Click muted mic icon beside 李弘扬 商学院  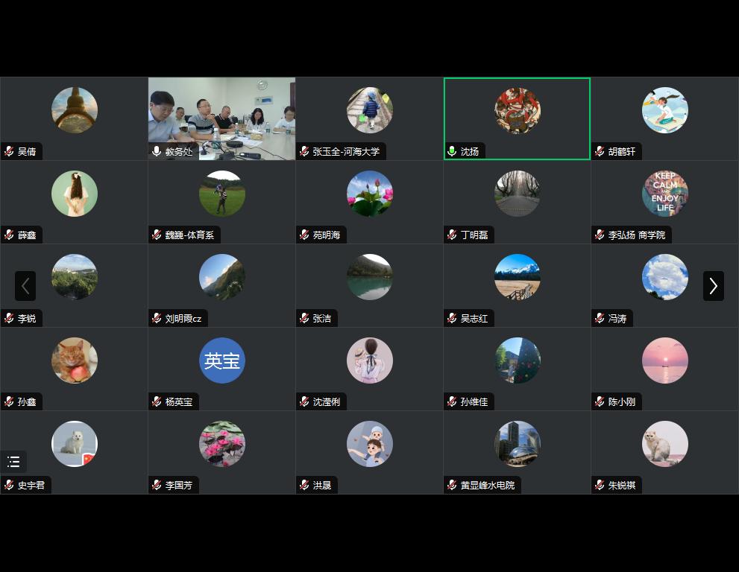click(x=600, y=235)
